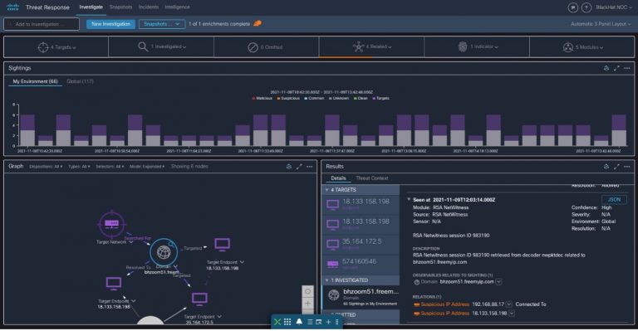The height and width of the screenshot is (331, 638).
Task: Switch to the Incidents tab
Action: (x=149, y=7)
